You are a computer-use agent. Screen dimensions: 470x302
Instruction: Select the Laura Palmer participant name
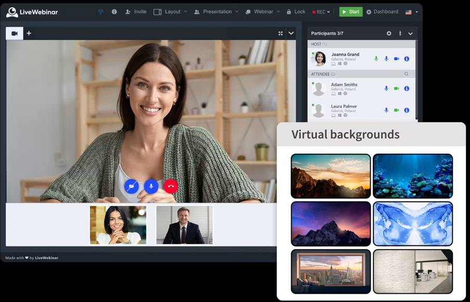click(x=344, y=106)
